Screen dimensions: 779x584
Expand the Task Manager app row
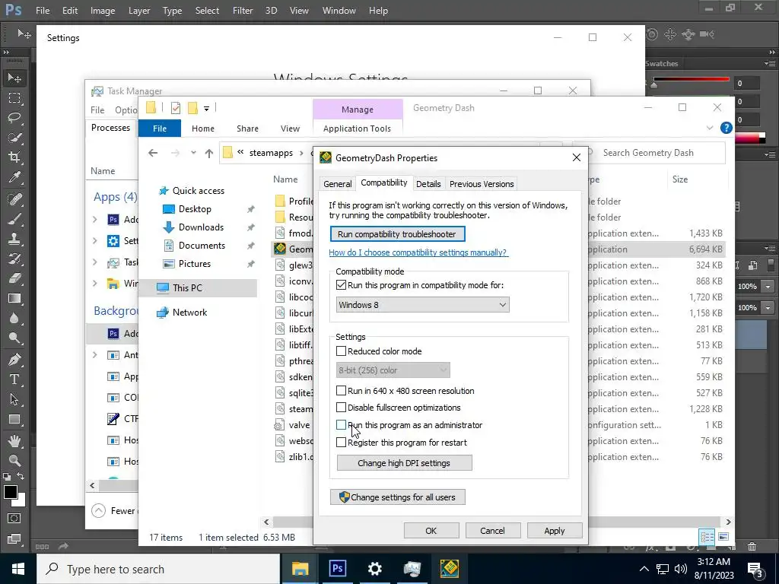coord(95,262)
